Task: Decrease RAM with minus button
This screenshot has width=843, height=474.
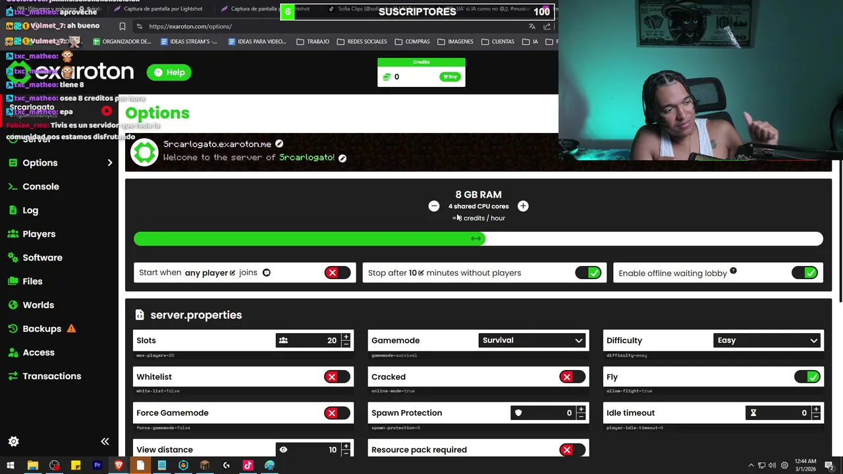Action: [x=433, y=206]
